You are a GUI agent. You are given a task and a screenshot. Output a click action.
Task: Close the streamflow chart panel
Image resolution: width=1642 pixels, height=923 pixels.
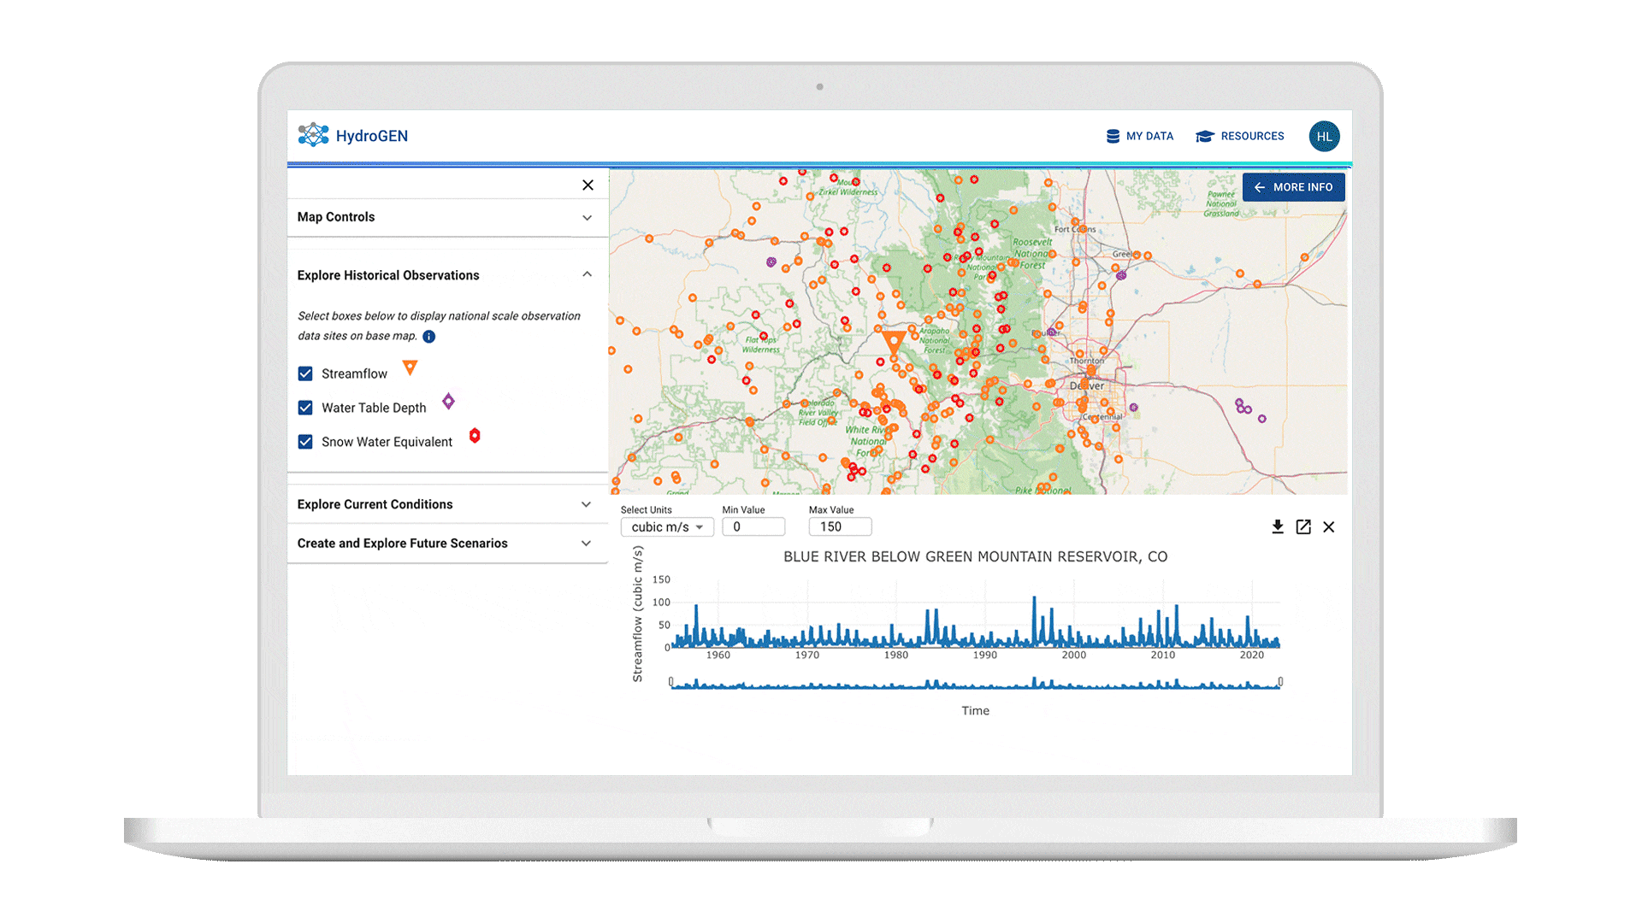(1329, 526)
